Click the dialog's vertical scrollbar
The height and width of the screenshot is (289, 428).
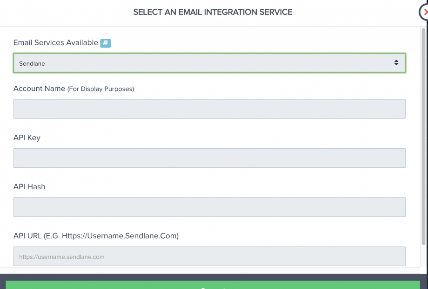pos(423,137)
